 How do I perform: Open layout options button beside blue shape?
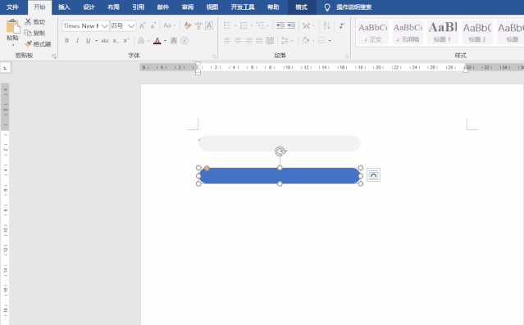pyautogui.click(x=373, y=175)
